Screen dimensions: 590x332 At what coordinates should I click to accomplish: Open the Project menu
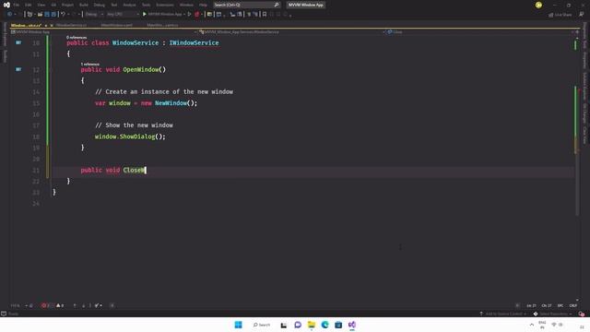pyautogui.click(x=67, y=5)
